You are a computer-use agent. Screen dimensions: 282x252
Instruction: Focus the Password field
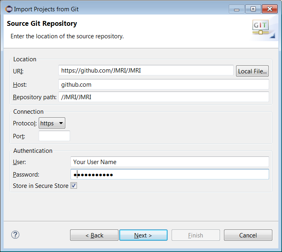coord(169,174)
